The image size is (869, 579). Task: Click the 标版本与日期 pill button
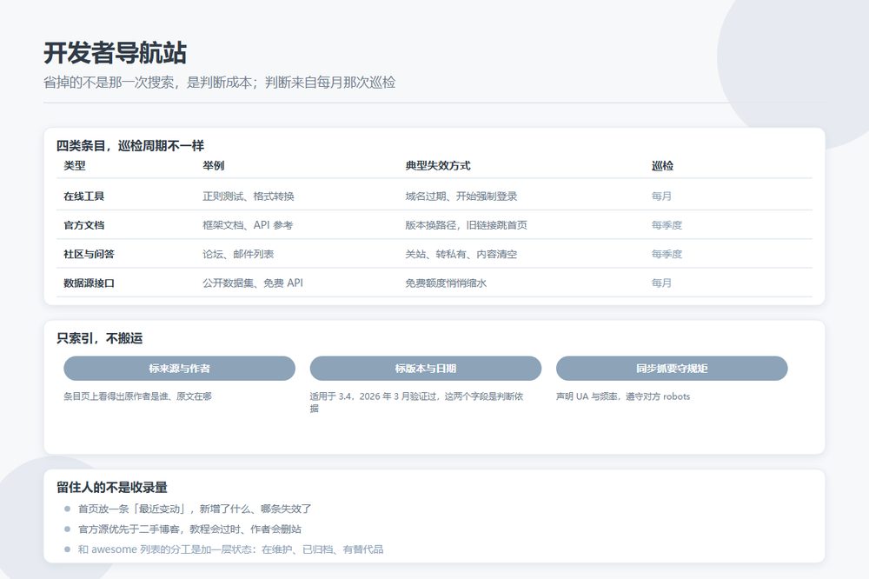point(425,369)
